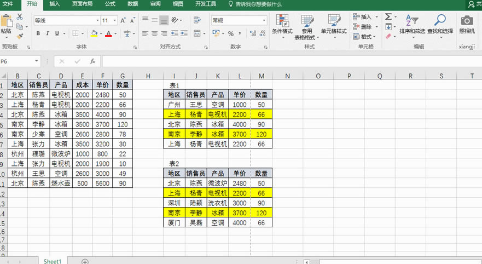
Task: Open the fill color dropdown arrow
Action: click(x=101, y=33)
